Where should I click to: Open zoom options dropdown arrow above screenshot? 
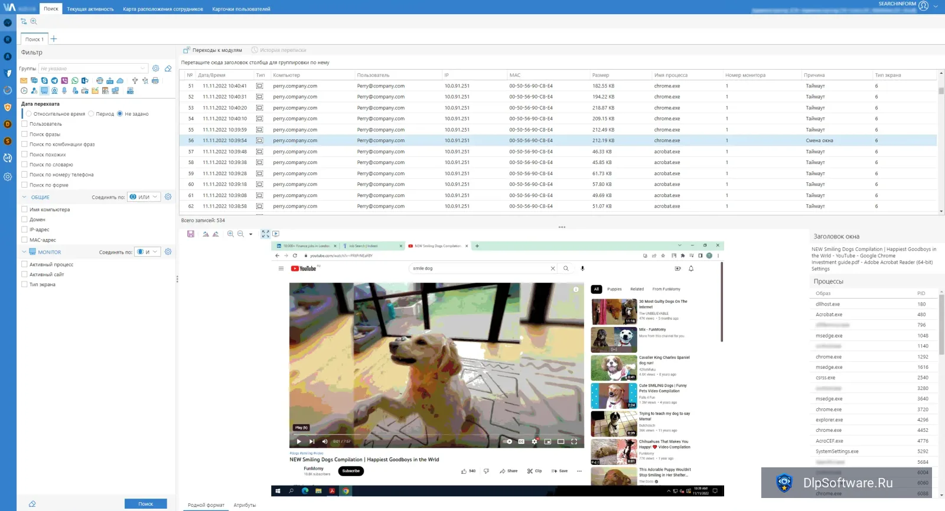(x=250, y=234)
